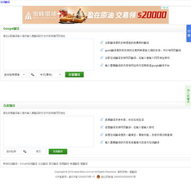Click the ad info icon on banner

coord(163,7)
